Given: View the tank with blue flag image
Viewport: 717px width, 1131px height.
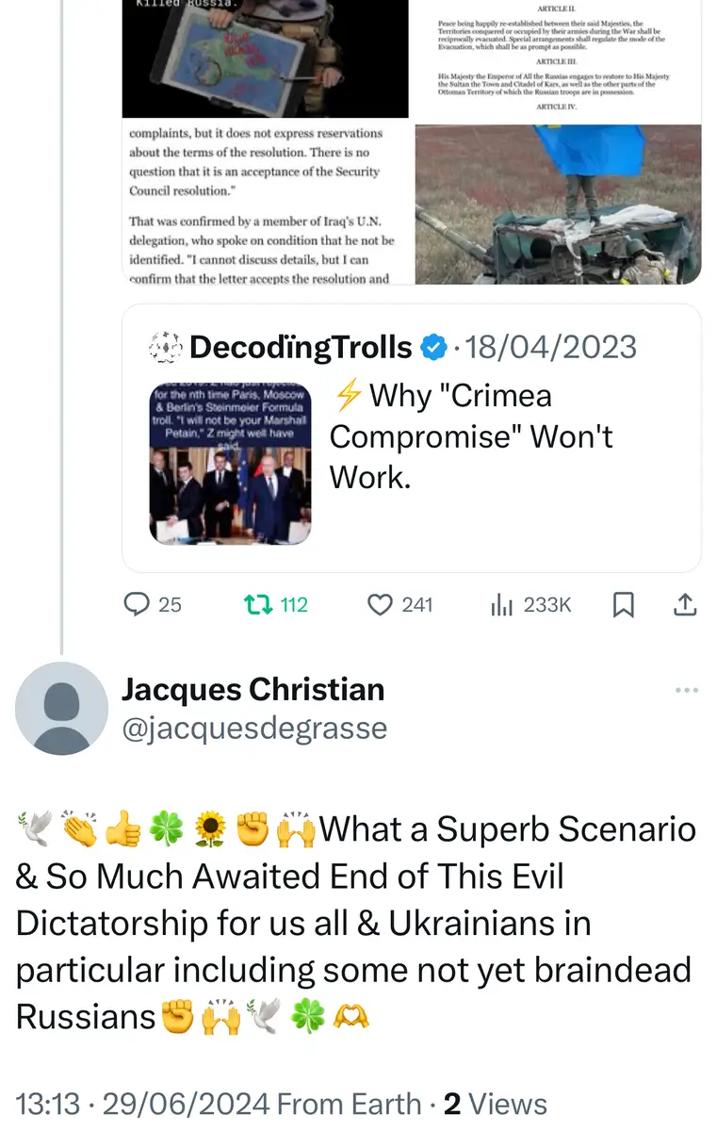Looking at the screenshot, I should coord(558,205).
